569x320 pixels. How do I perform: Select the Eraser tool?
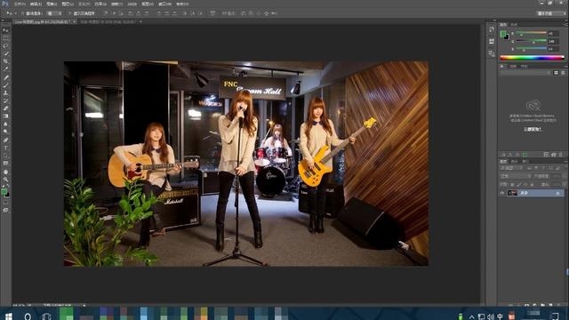pyautogui.click(x=6, y=108)
